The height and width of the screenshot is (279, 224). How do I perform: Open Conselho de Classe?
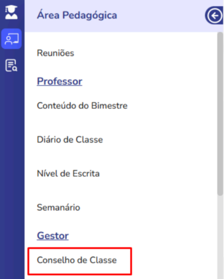pyautogui.click(x=77, y=260)
